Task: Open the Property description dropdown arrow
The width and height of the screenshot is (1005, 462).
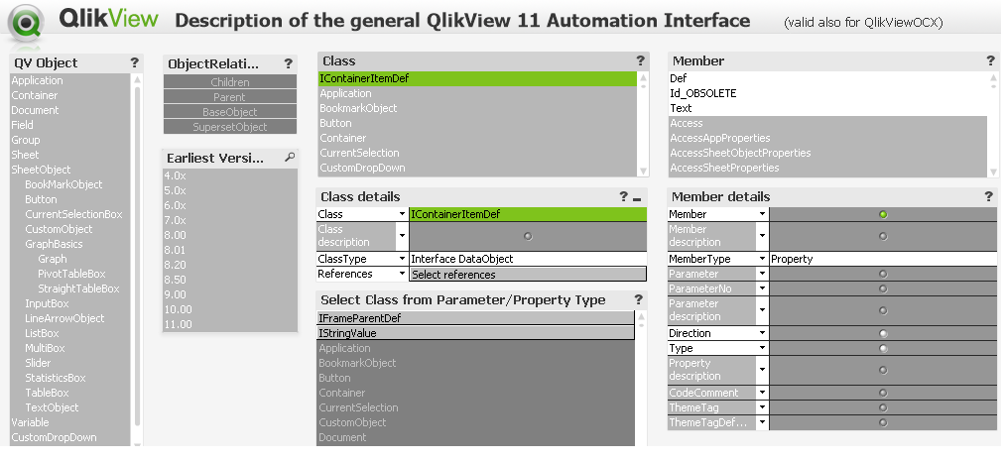Action: tap(762, 370)
